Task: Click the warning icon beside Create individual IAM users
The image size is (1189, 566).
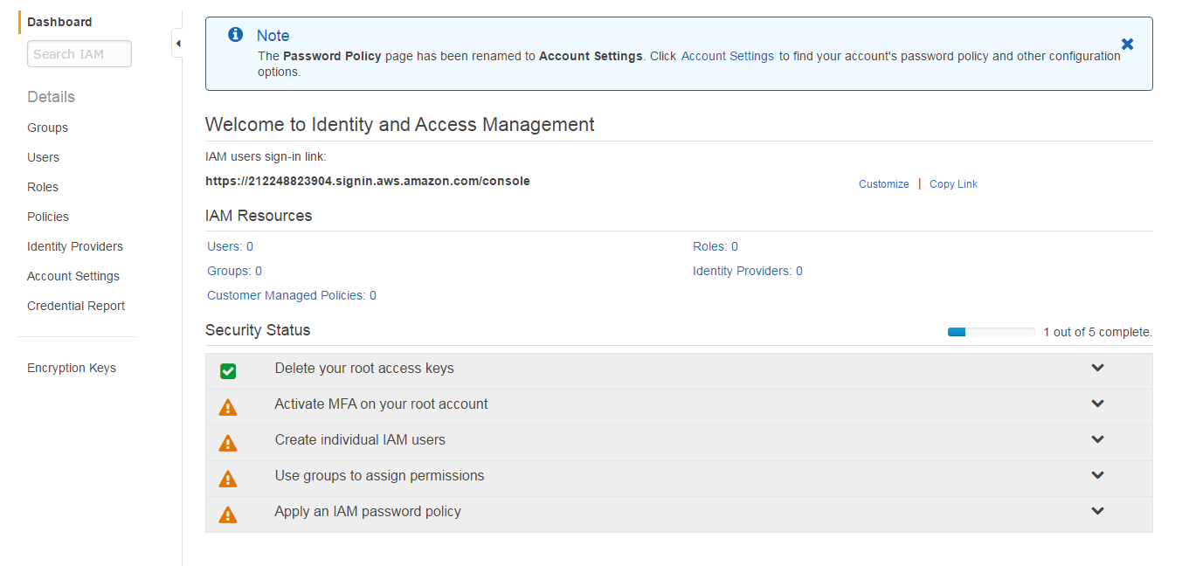Action: coord(228,443)
